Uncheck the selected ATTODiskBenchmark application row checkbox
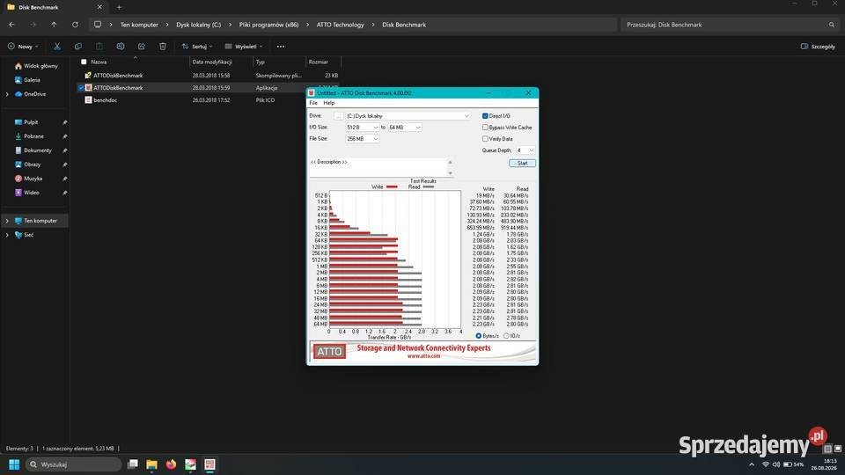This screenshot has width=845, height=475. click(x=81, y=88)
